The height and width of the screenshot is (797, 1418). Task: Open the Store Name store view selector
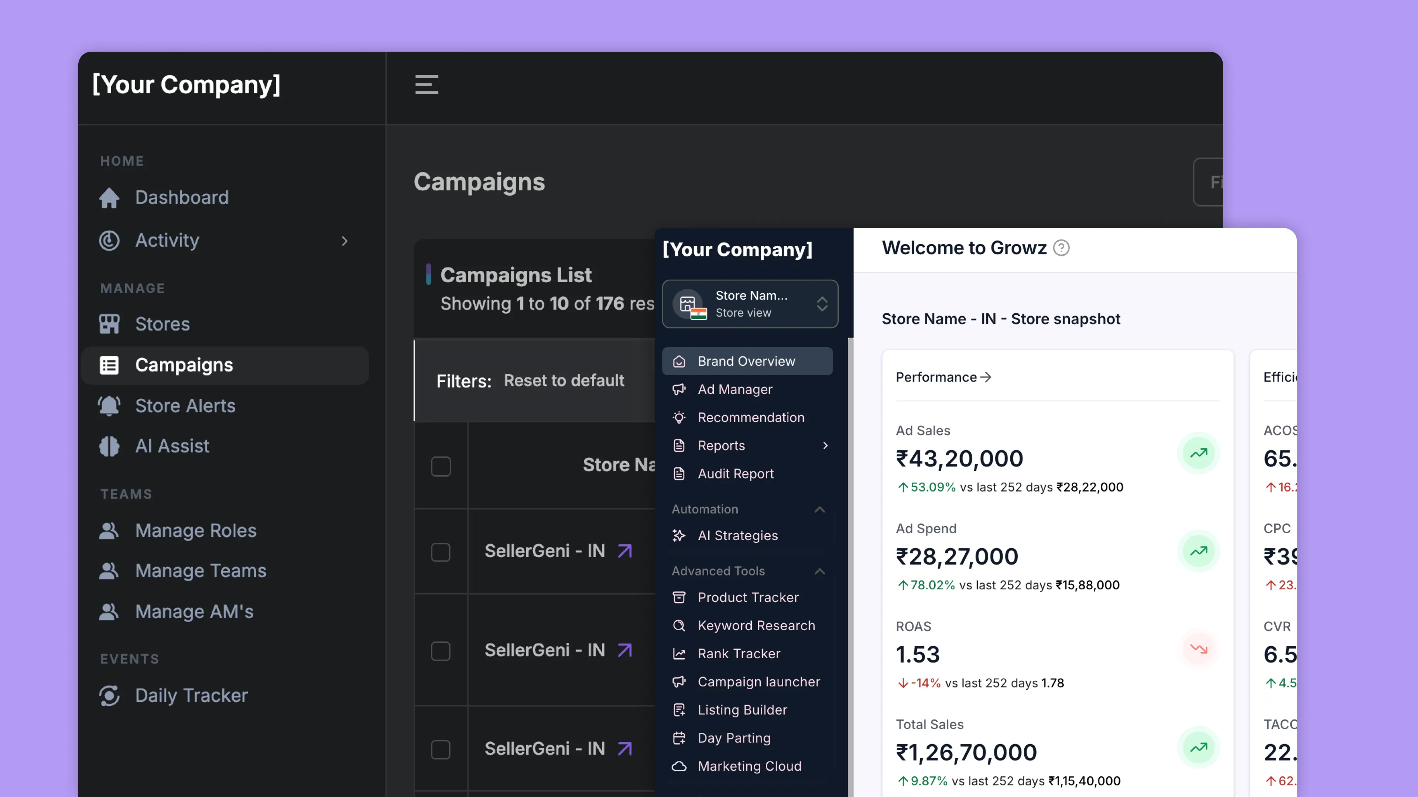pos(750,304)
